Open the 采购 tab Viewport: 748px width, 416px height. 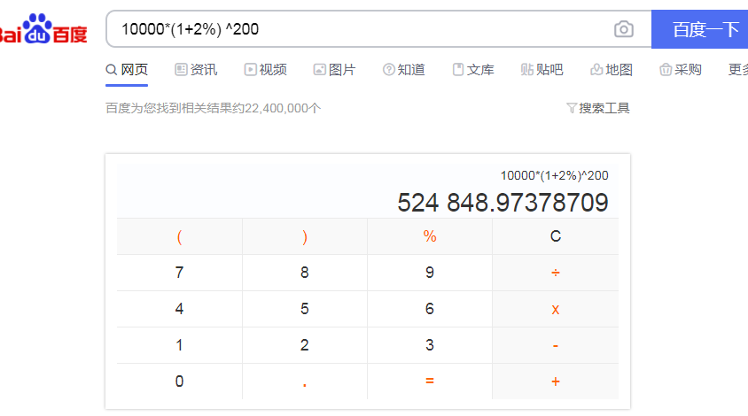click(681, 70)
